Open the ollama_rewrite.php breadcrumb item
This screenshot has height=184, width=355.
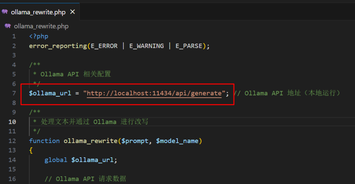coord(41,26)
